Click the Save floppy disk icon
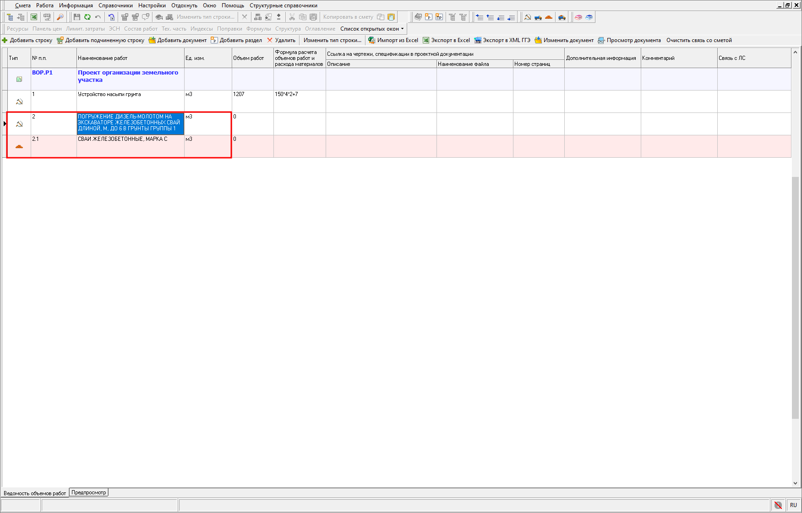802x513 pixels. click(x=76, y=17)
